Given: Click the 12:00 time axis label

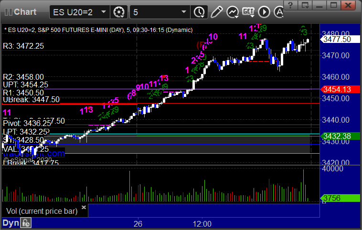Looking at the screenshot, I should (x=202, y=224).
